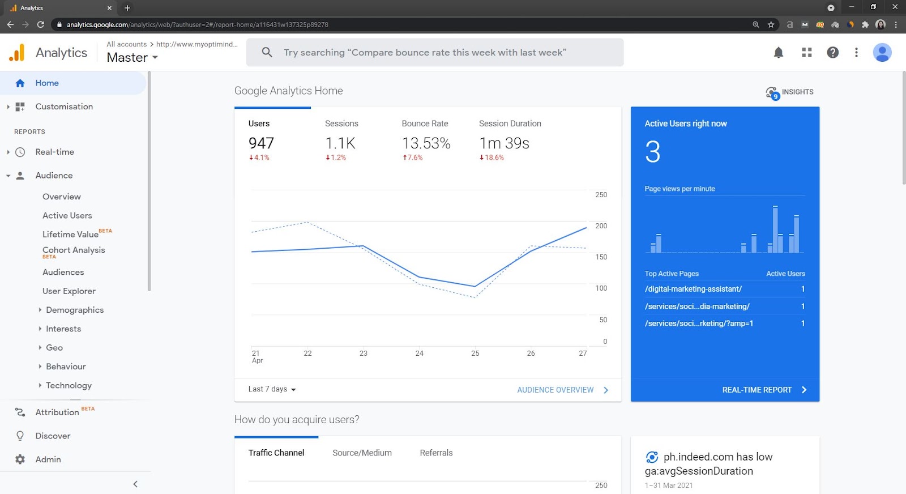Screen dimensions: 906x494
Task: Open the ph.indeed.com insight card
Action: pos(725,465)
